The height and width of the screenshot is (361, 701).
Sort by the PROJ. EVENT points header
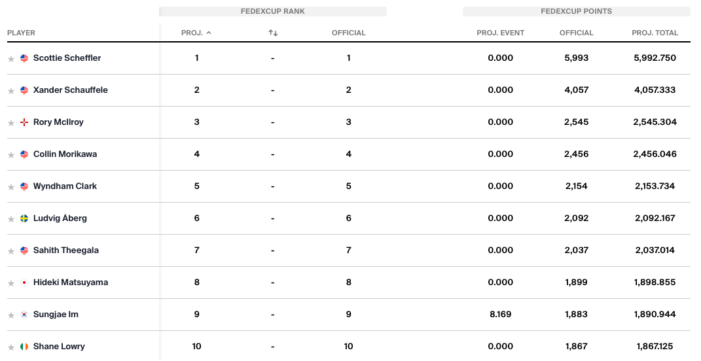click(x=500, y=33)
